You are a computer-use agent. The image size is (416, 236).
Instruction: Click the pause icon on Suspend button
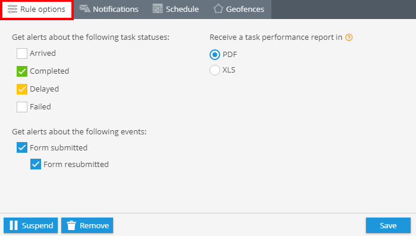14,225
